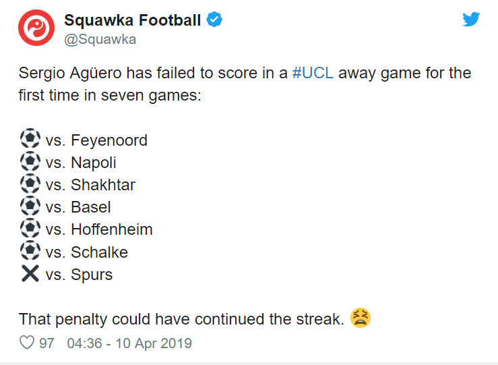
Task: Open the 04:36 - 10 Apr 2019 timestamp
Action: (129, 343)
